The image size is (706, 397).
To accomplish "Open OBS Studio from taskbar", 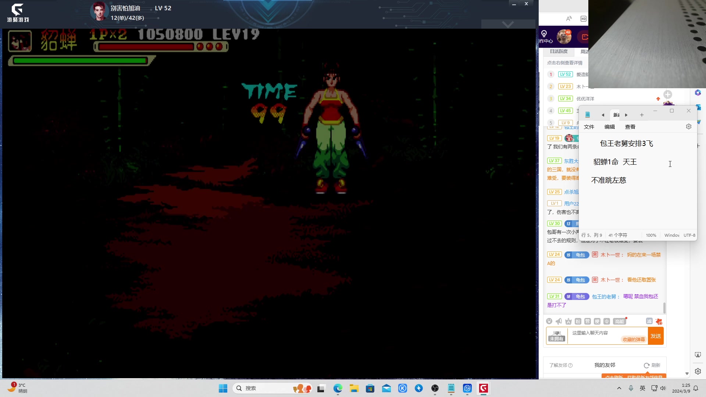I will pyautogui.click(x=435, y=388).
